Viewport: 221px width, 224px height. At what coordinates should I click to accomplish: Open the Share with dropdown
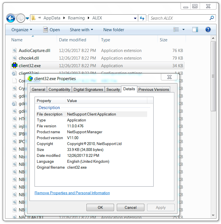pos(81,30)
